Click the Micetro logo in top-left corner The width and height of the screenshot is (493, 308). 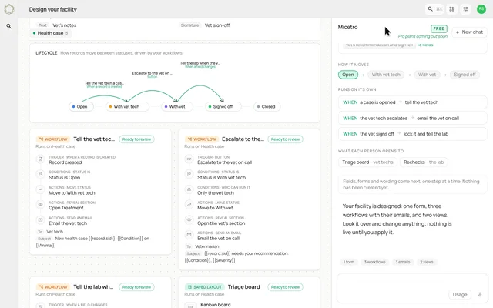coord(9,9)
